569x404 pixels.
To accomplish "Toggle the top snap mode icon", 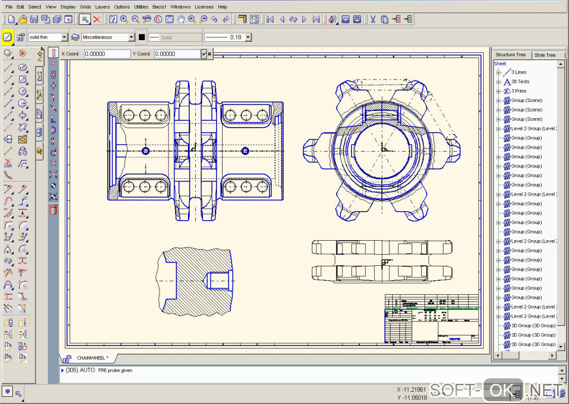I will click(x=54, y=53).
